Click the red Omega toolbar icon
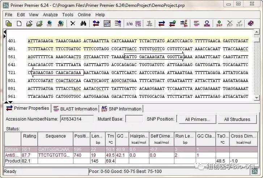The image size is (263, 178). point(207,24)
